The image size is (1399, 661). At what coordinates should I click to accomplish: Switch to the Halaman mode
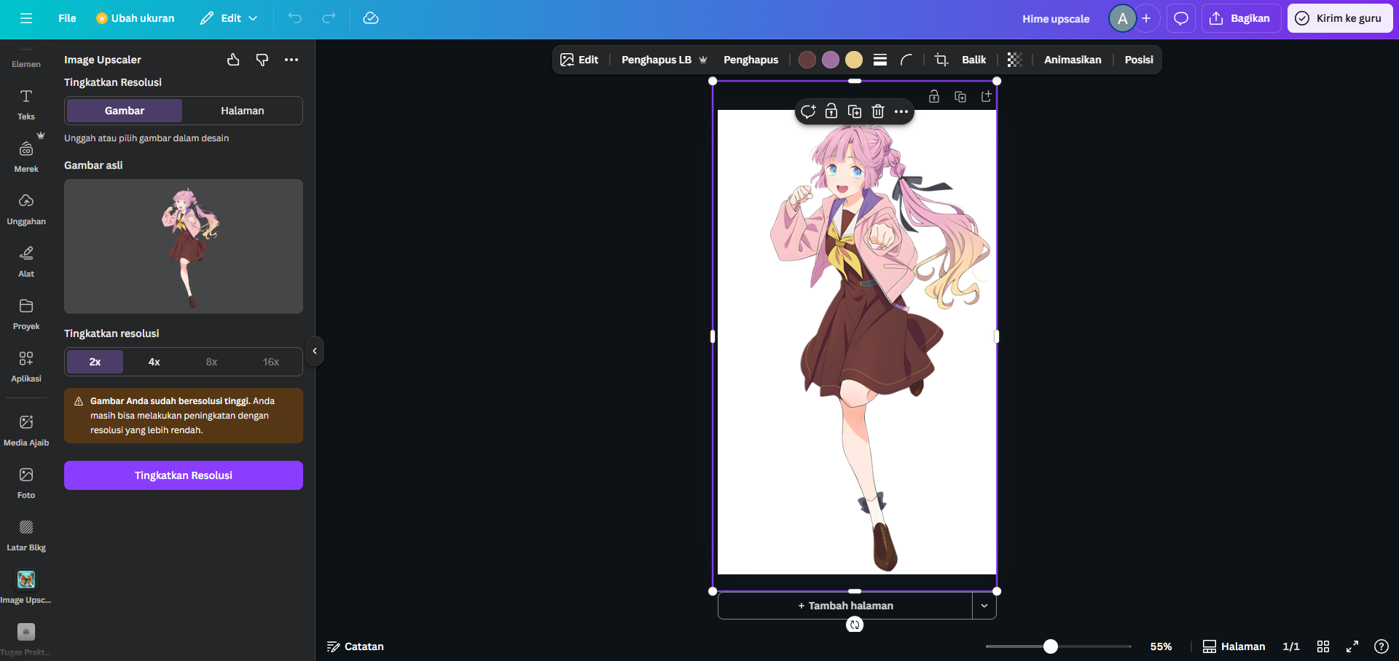[x=242, y=111]
